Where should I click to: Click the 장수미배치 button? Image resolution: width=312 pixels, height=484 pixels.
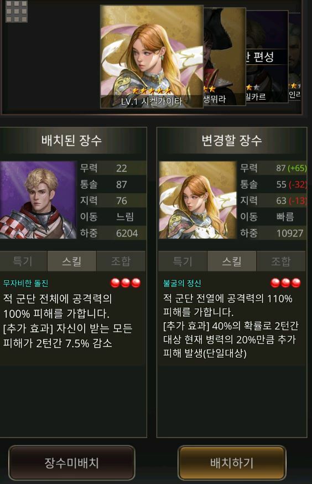72,463
